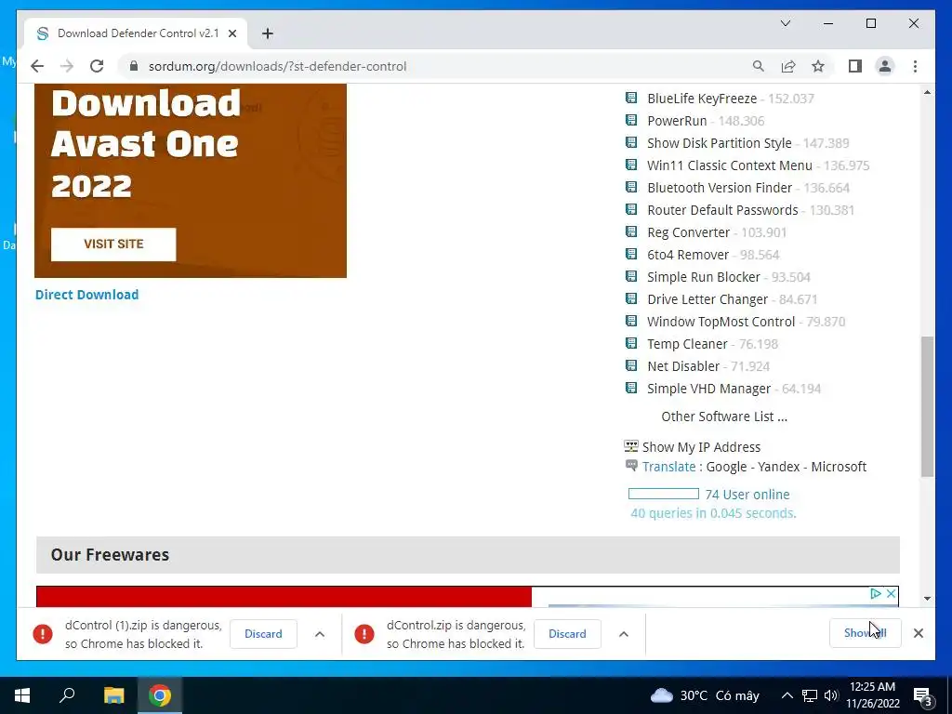Expand options for dControl.zip
Image resolution: width=952 pixels, height=714 pixels.
tap(624, 634)
